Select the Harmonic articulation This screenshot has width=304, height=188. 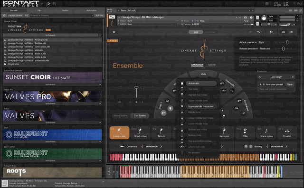coord(224,133)
